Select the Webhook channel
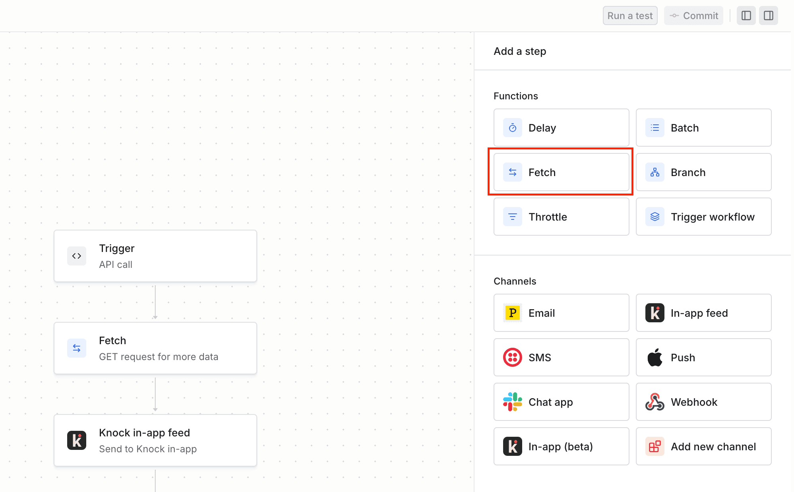This screenshot has height=492, width=794. (x=703, y=402)
